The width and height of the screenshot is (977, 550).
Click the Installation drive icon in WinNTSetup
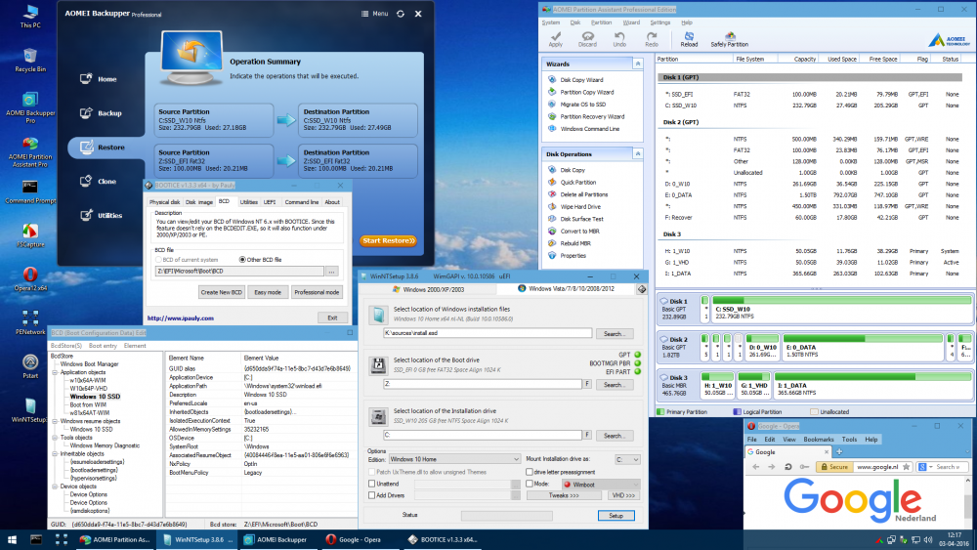[377, 416]
